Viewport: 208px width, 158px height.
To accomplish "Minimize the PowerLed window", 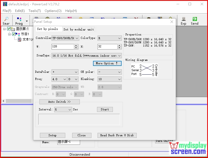I will [x=178, y=4].
